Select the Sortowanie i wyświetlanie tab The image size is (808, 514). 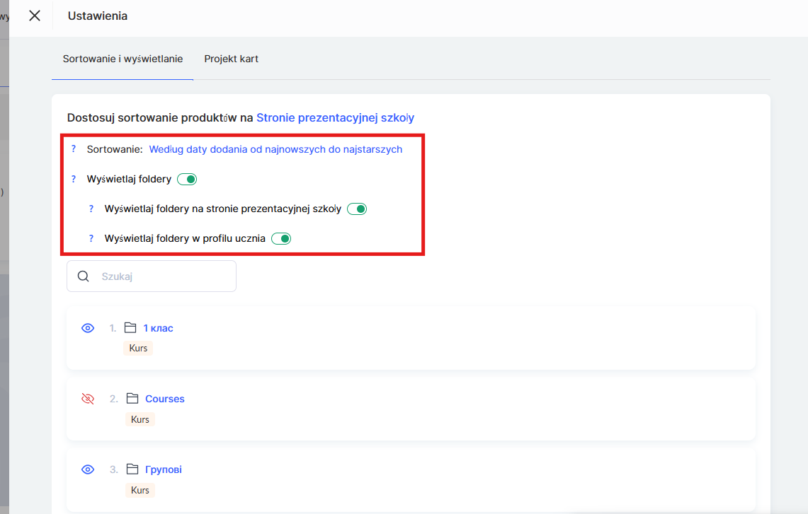click(x=123, y=59)
